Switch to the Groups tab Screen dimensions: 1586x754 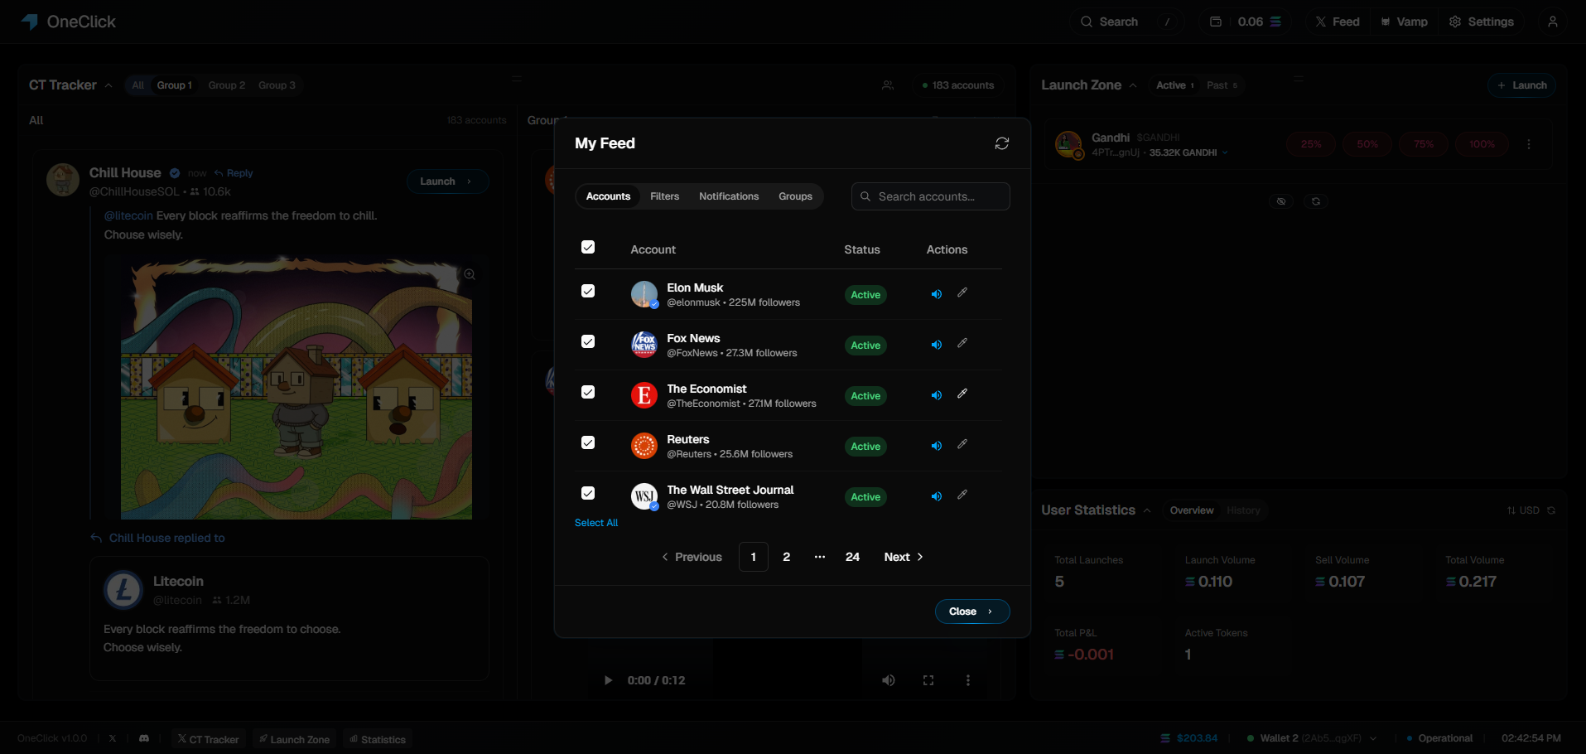(x=795, y=196)
